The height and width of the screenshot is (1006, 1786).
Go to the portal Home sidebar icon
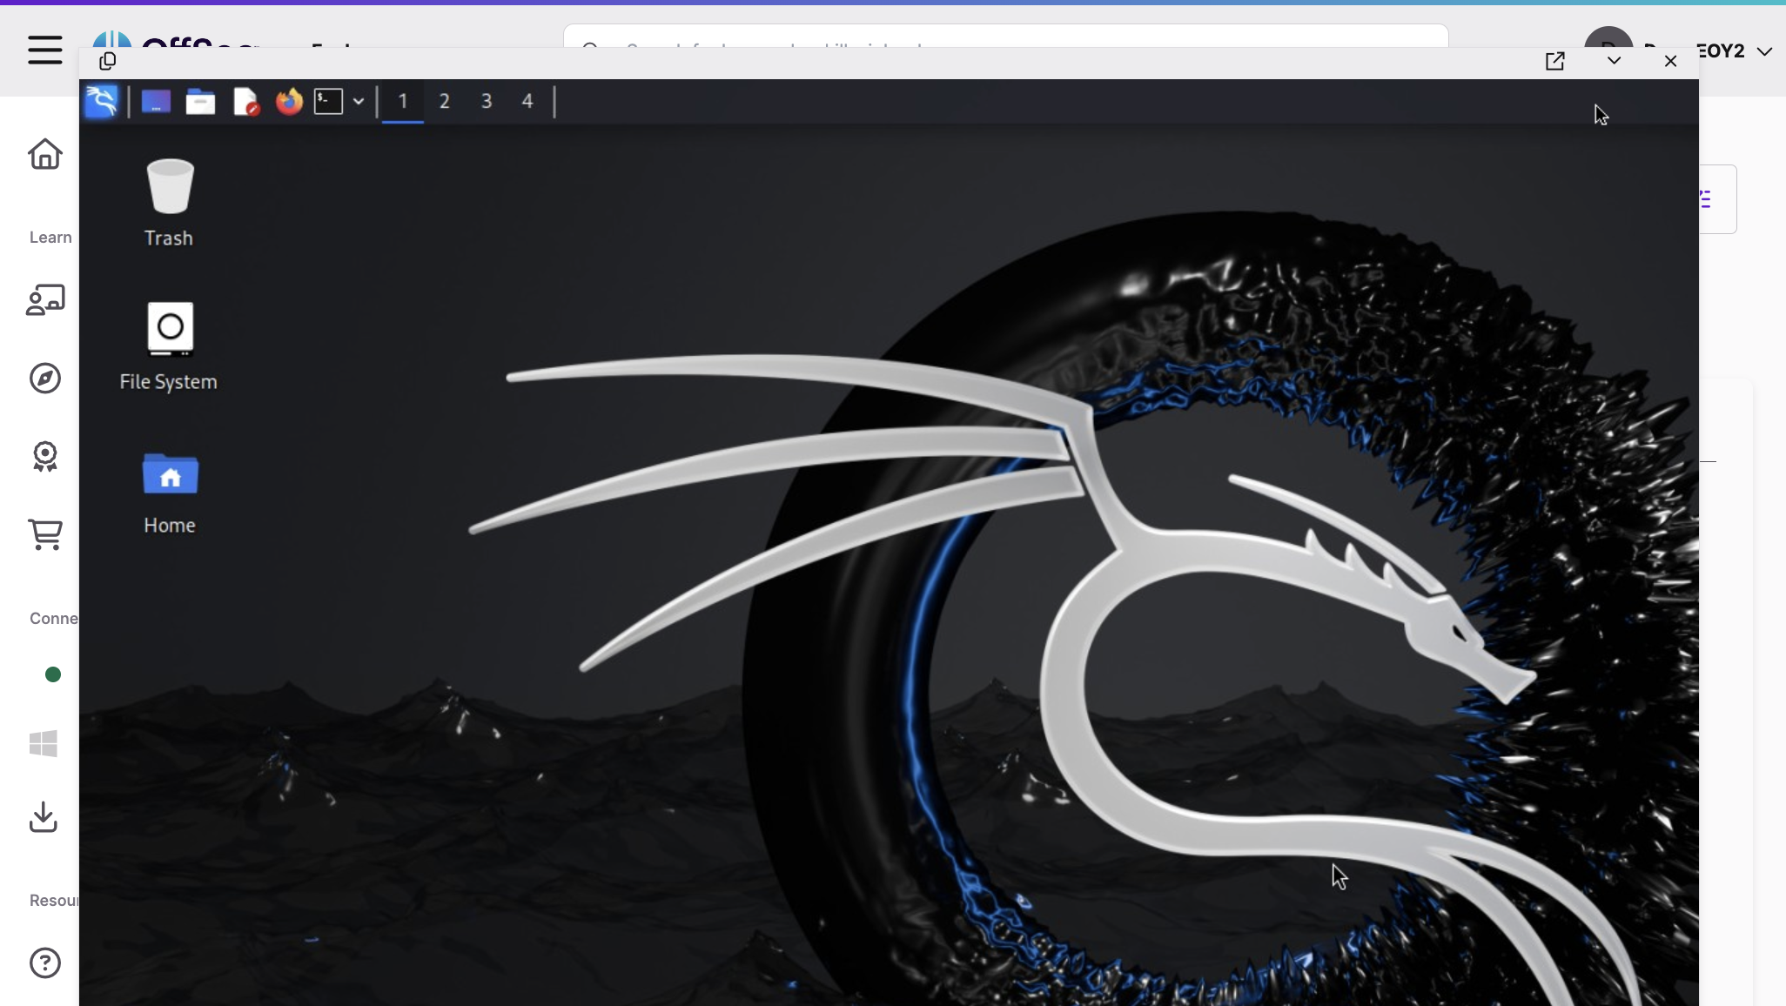pos(45,154)
